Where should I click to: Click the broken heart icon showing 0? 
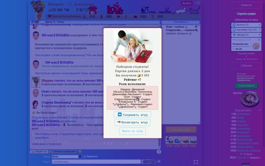click(118, 17)
